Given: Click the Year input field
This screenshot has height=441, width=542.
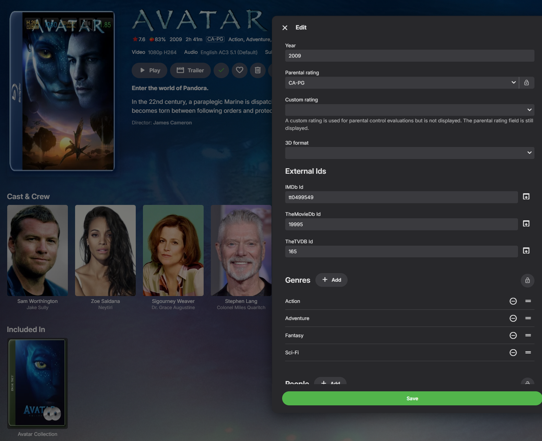Looking at the screenshot, I should 410,56.
